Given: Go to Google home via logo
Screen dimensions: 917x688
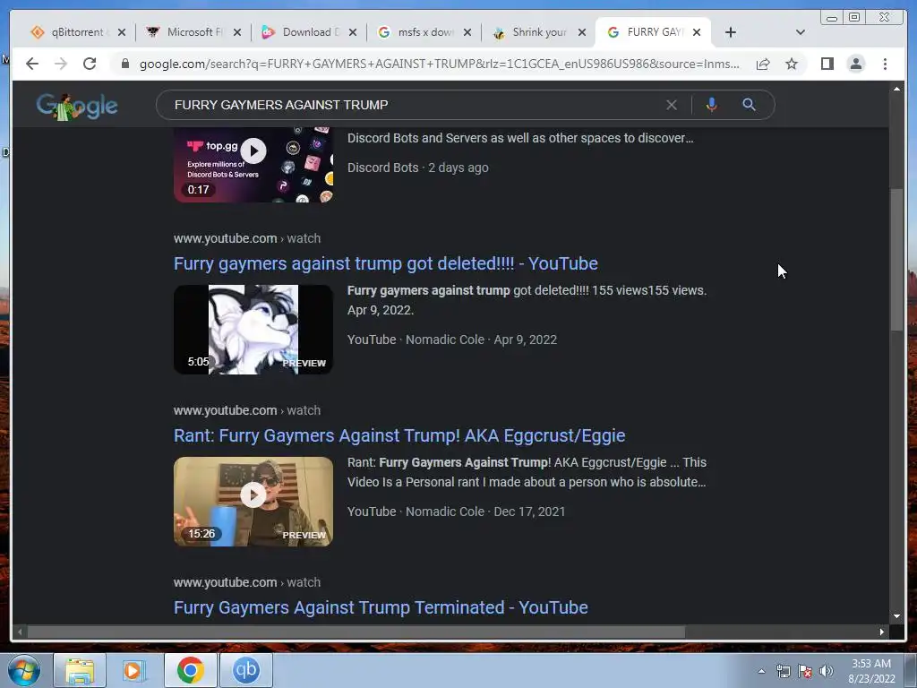Looking at the screenshot, I should tap(77, 106).
